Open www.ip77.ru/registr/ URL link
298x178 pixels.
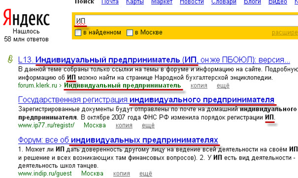tap(47, 126)
